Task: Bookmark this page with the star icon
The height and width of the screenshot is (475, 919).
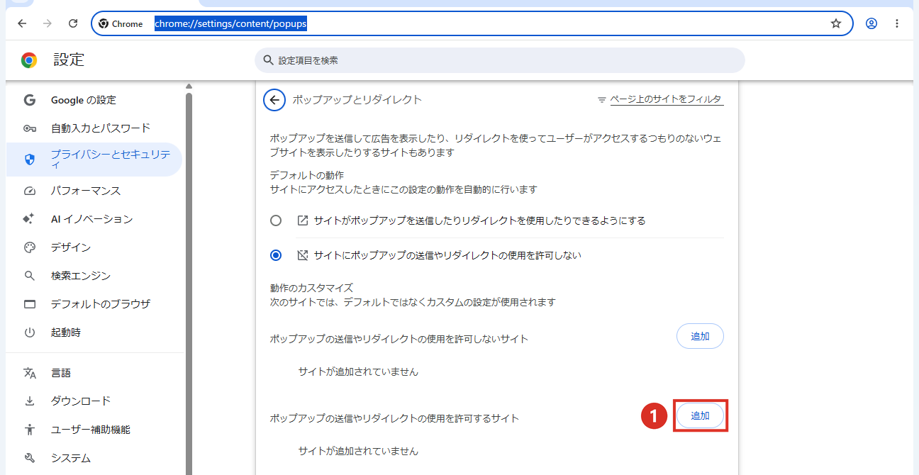Action: 836,23
